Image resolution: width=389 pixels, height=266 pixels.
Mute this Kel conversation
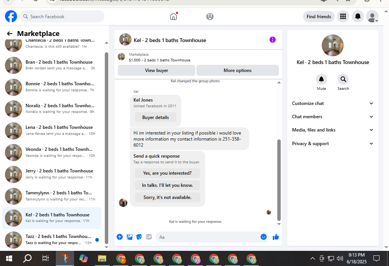pyautogui.click(x=321, y=79)
